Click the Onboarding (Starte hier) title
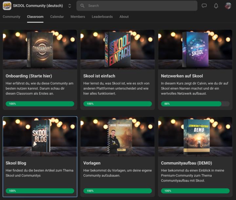Viewport: 236px width, 200px height. (29, 76)
